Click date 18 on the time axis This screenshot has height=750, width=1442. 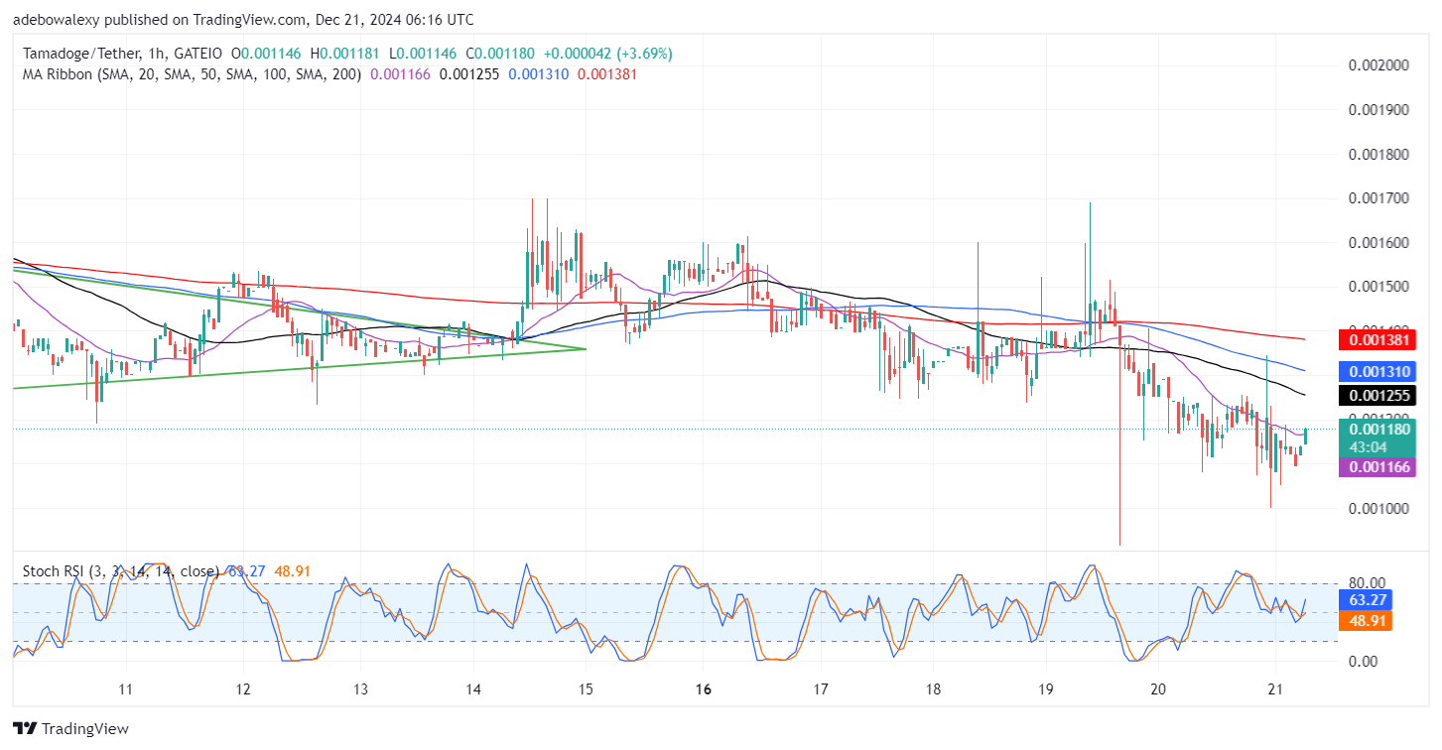932,688
